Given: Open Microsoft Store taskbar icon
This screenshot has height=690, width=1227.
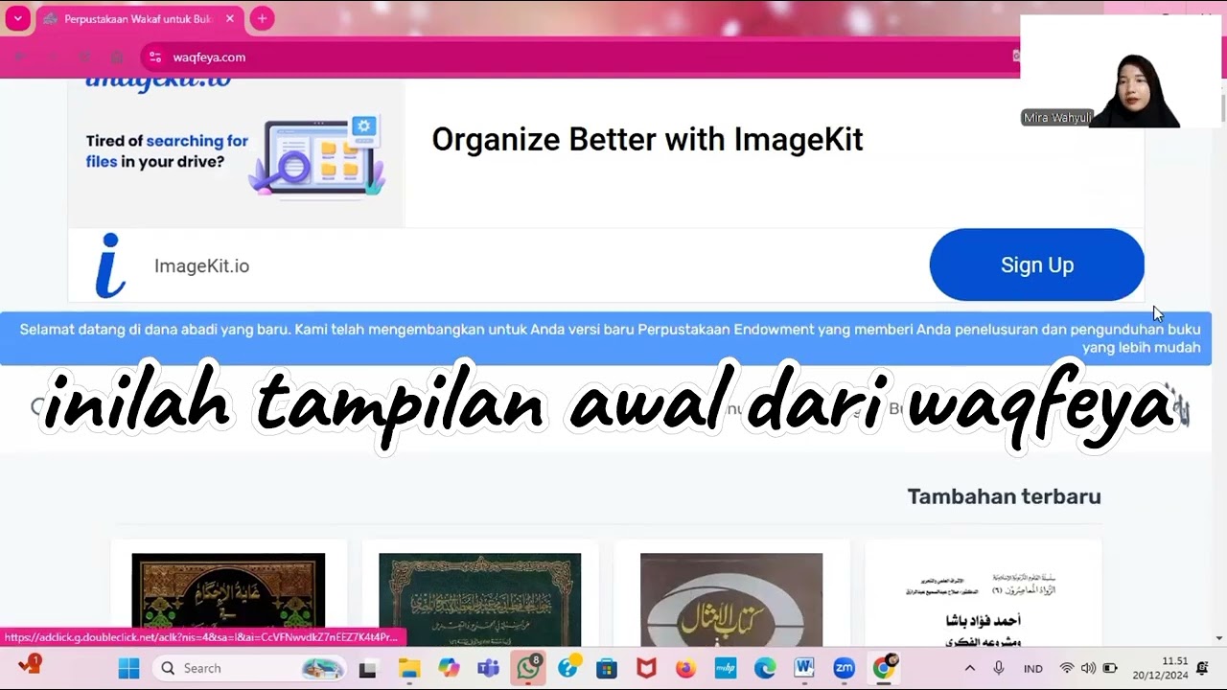Looking at the screenshot, I should [x=606, y=668].
